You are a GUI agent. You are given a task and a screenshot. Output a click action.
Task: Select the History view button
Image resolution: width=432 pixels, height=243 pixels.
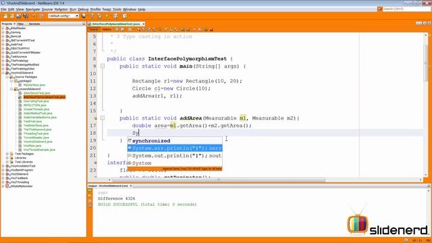pyautogui.click(x=107, y=29)
